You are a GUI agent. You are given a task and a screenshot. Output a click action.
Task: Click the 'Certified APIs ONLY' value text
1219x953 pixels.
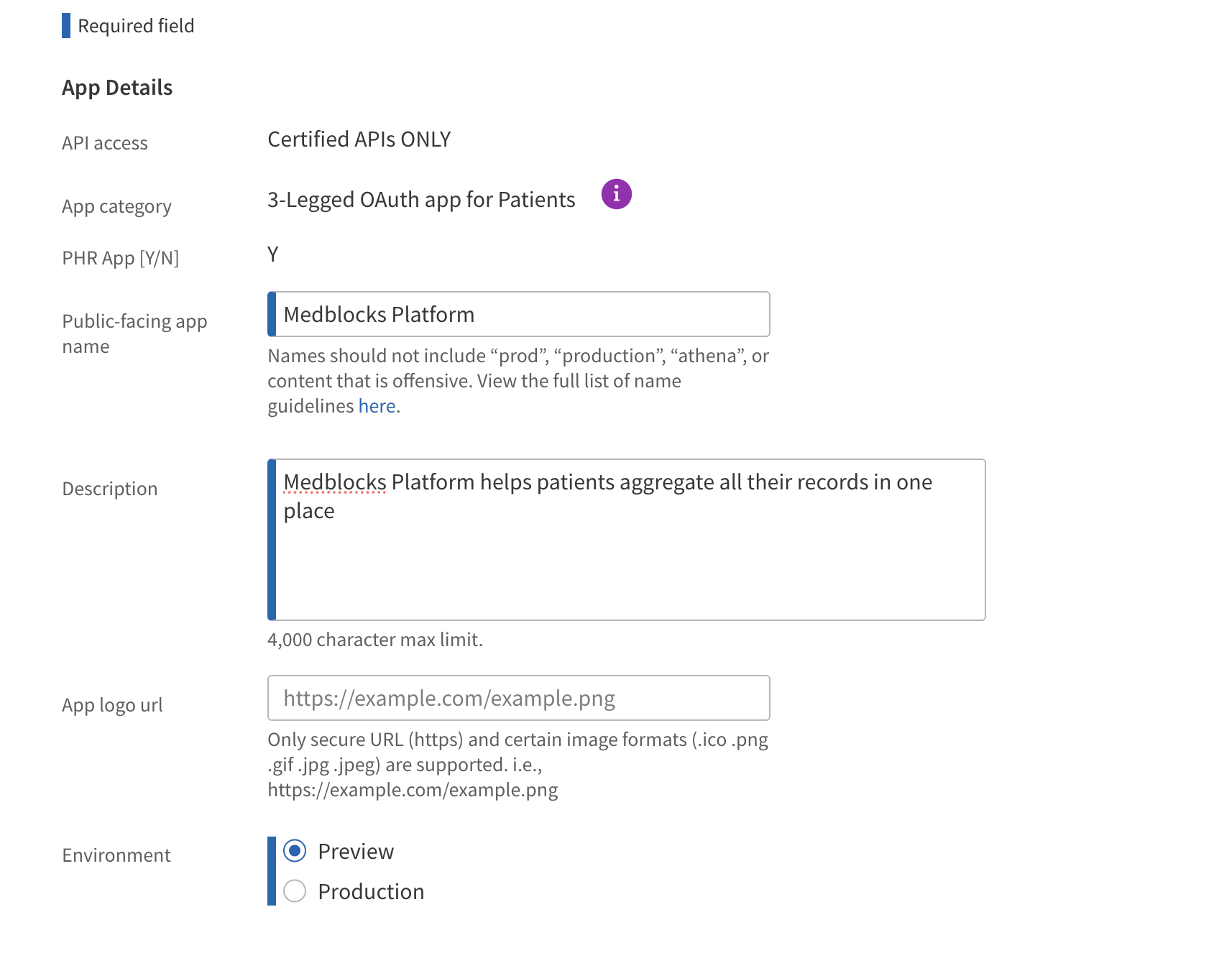[x=359, y=139]
